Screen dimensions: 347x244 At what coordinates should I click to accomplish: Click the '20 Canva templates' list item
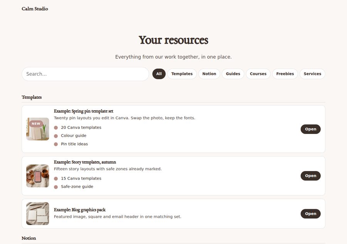(x=77, y=127)
